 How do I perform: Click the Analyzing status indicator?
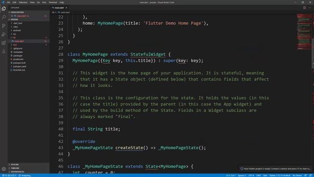point(25,176)
